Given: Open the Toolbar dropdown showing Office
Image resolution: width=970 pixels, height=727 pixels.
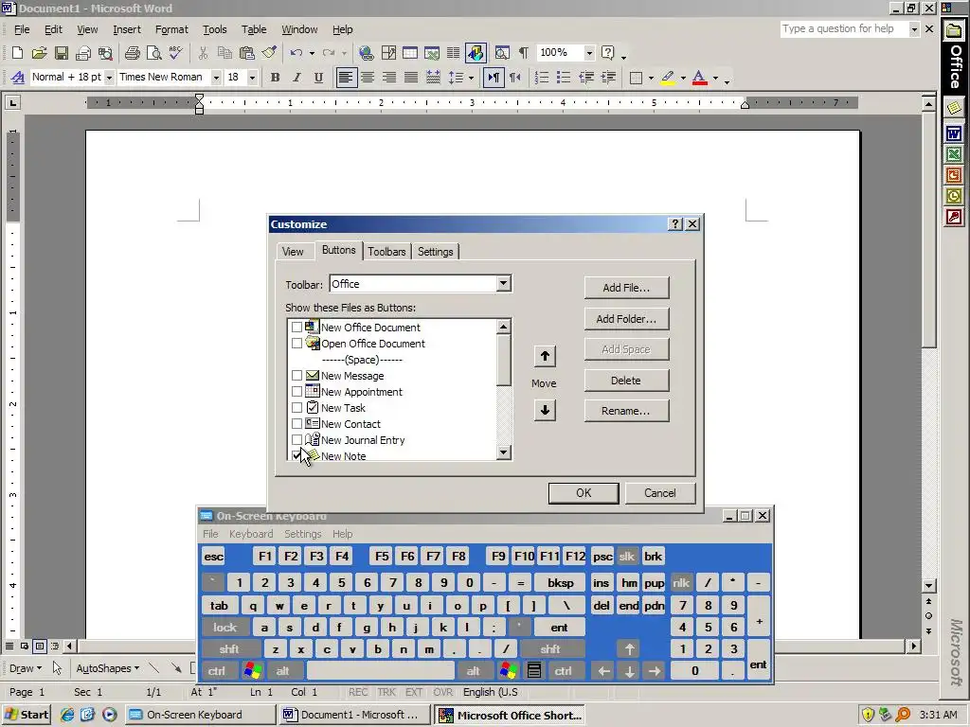Looking at the screenshot, I should coord(504,284).
